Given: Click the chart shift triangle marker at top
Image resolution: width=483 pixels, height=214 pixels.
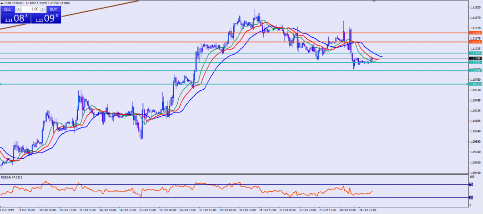Looking at the screenshot, I should point(375,2).
